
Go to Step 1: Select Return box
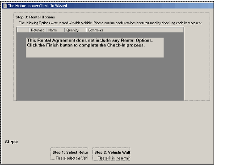[x=69, y=154]
